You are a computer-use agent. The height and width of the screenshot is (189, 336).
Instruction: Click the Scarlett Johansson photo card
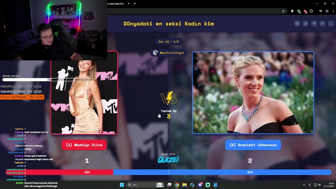[x=253, y=93]
